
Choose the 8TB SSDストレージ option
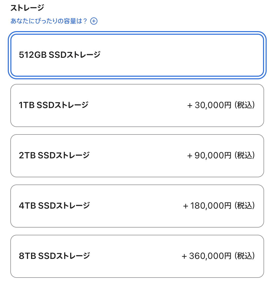click(137, 256)
